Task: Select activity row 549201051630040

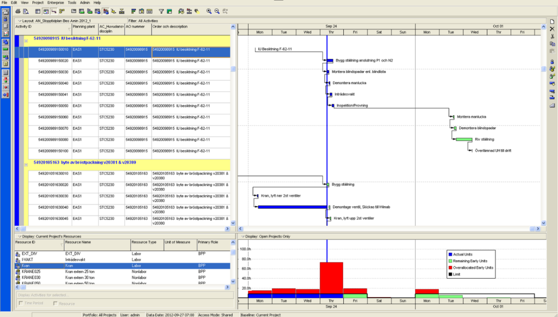Action: click(122, 210)
